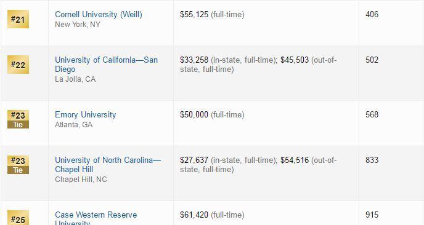
Task: Click enrollment number 568 for Emory
Action: coord(372,115)
